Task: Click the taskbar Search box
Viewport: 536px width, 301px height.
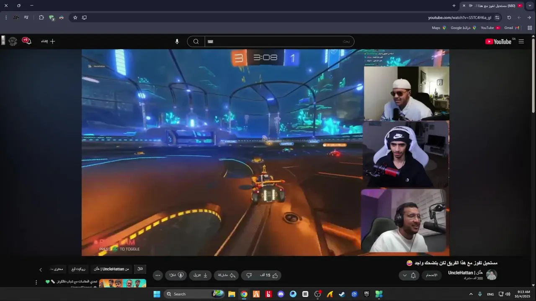Action: point(194,294)
